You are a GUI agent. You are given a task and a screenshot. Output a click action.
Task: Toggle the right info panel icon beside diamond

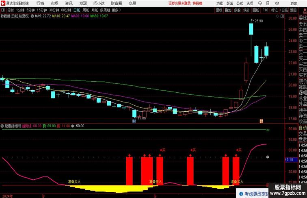[282, 16]
